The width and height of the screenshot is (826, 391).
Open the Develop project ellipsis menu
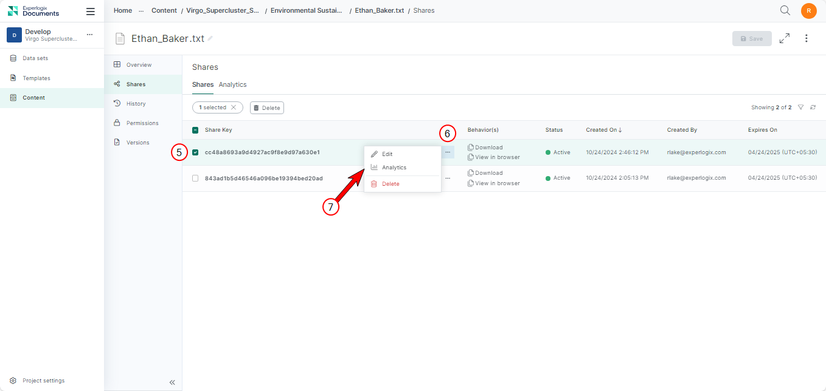point(89,35)
